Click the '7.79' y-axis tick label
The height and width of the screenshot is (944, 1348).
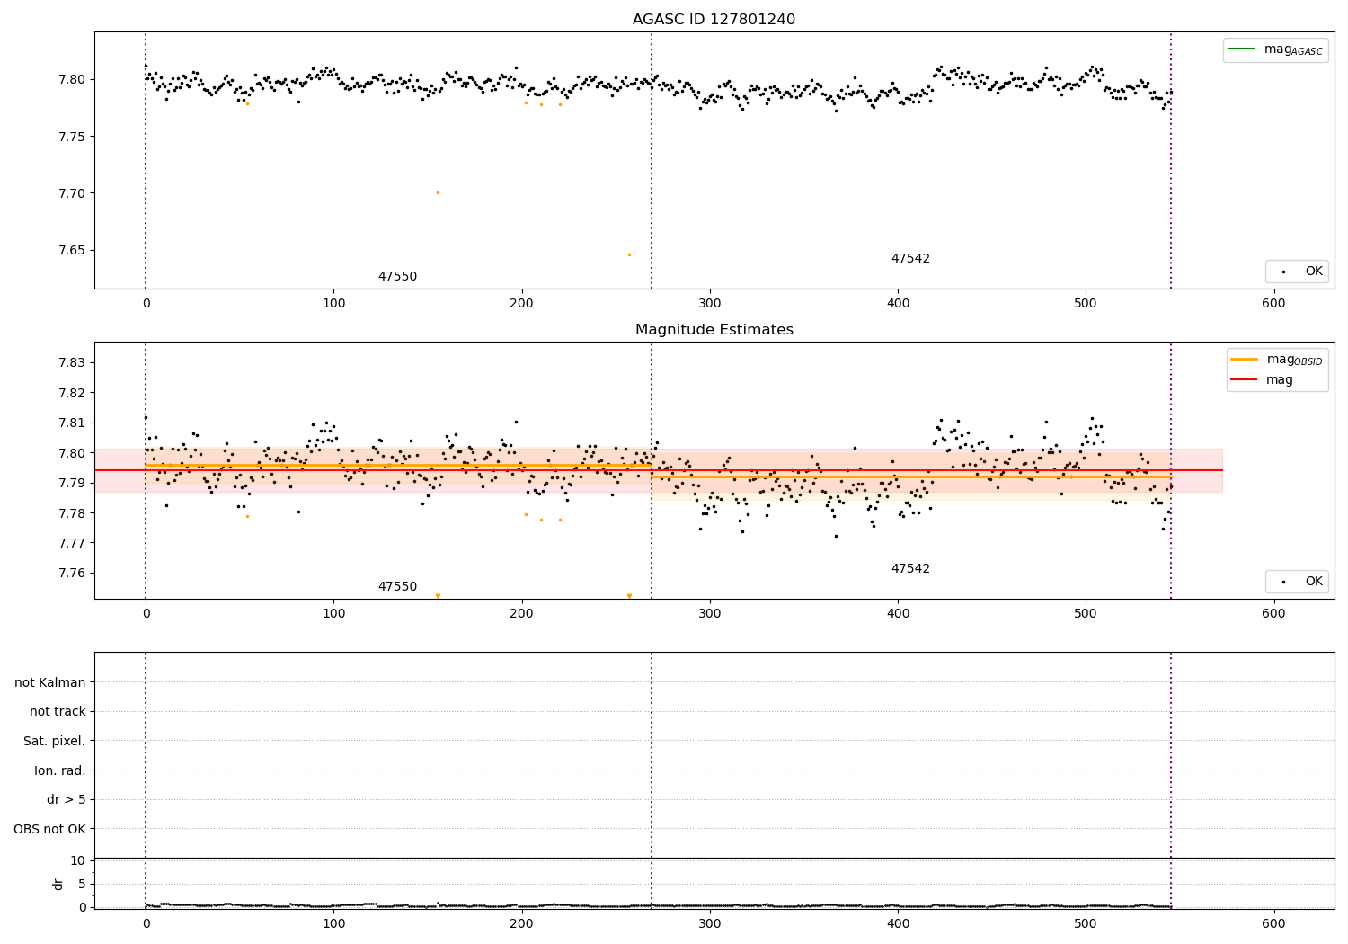click(x=71, y=484)
